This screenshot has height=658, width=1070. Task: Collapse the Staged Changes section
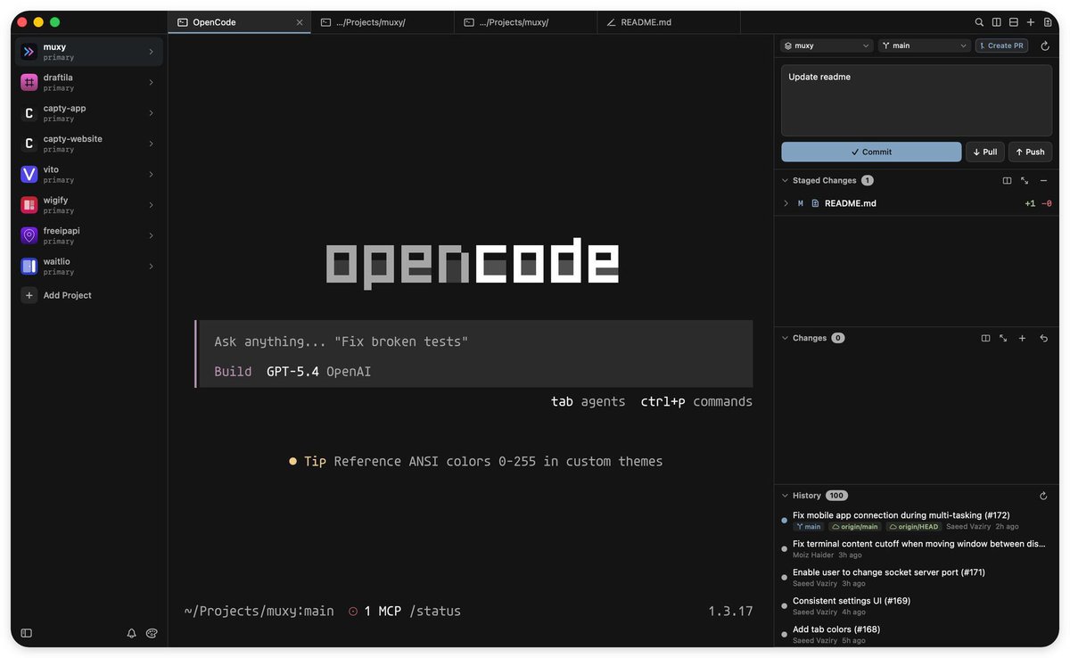pyautogui.click(x=785, y=180)
